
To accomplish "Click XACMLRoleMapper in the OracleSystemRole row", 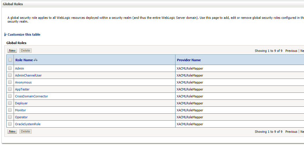I will tap(190, 124).
